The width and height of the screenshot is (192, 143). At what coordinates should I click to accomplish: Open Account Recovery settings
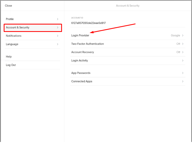coord(128,52)
